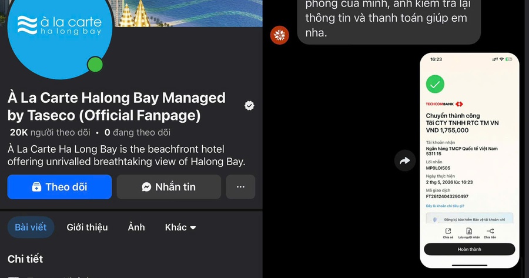The image size is (529, 278).
Task: Click the green online status dot
Action: [x=95, y=65]
